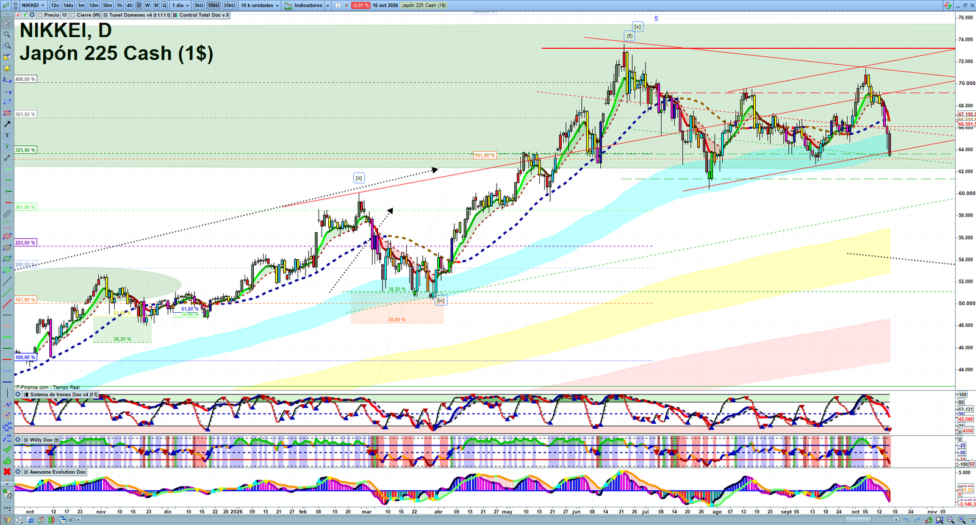Screen dimensions: 976x525
Task: Open the '10 k unidades' dropdown
Action: pos(260,5)
